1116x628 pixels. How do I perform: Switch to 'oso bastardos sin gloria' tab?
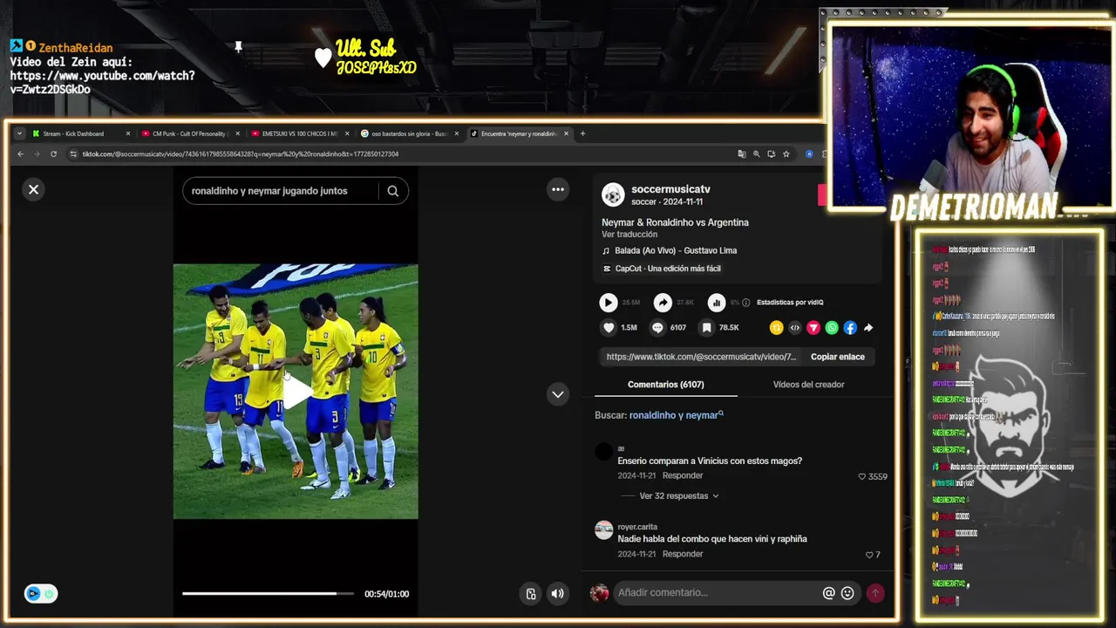[x=409, y=133]
